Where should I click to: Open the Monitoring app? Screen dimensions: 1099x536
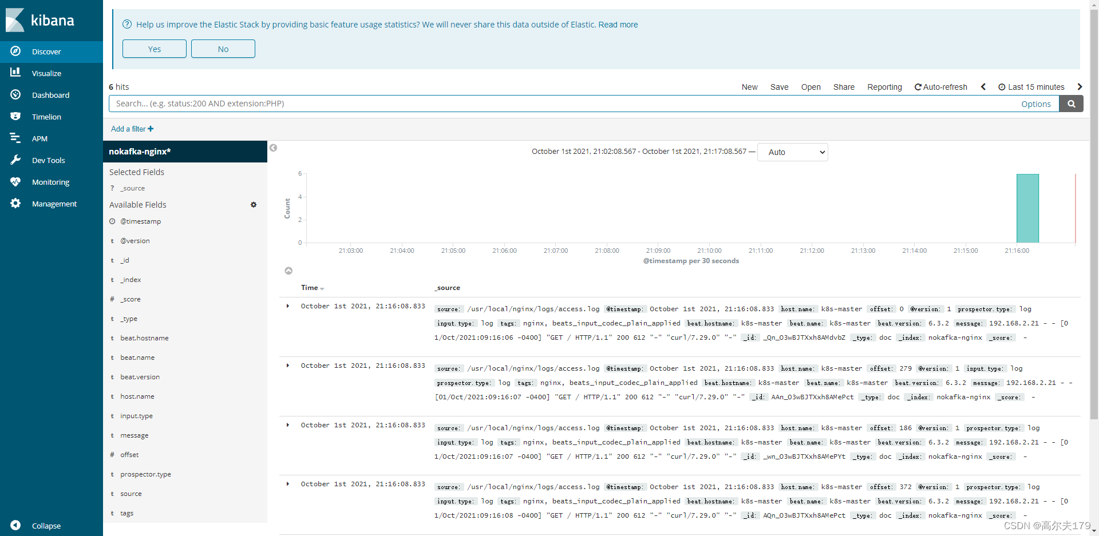point(51,181)
